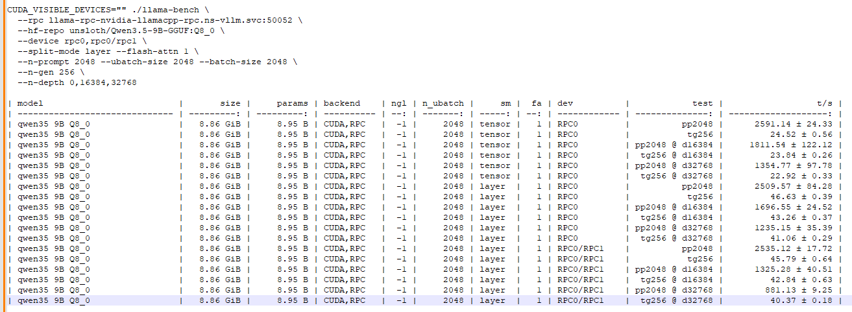
Task: Click "pp2048" in the 2591.14 row
Action: click(x=697, y=124)
